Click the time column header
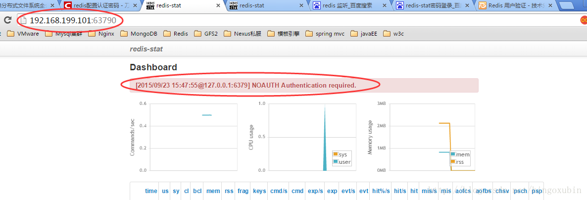 pos(151,191)
